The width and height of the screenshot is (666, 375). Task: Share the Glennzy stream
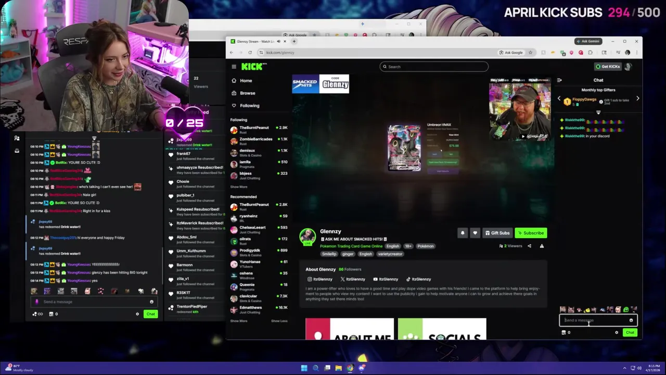coord(529,246)
